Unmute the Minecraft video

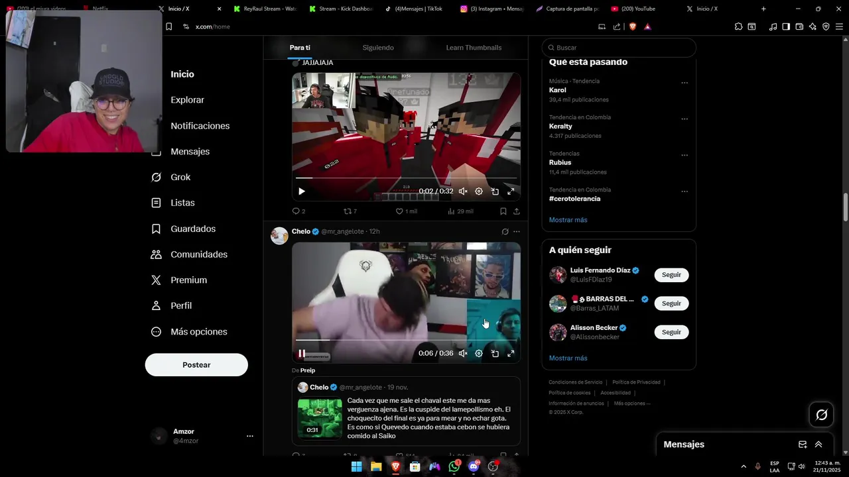point(463,191)
